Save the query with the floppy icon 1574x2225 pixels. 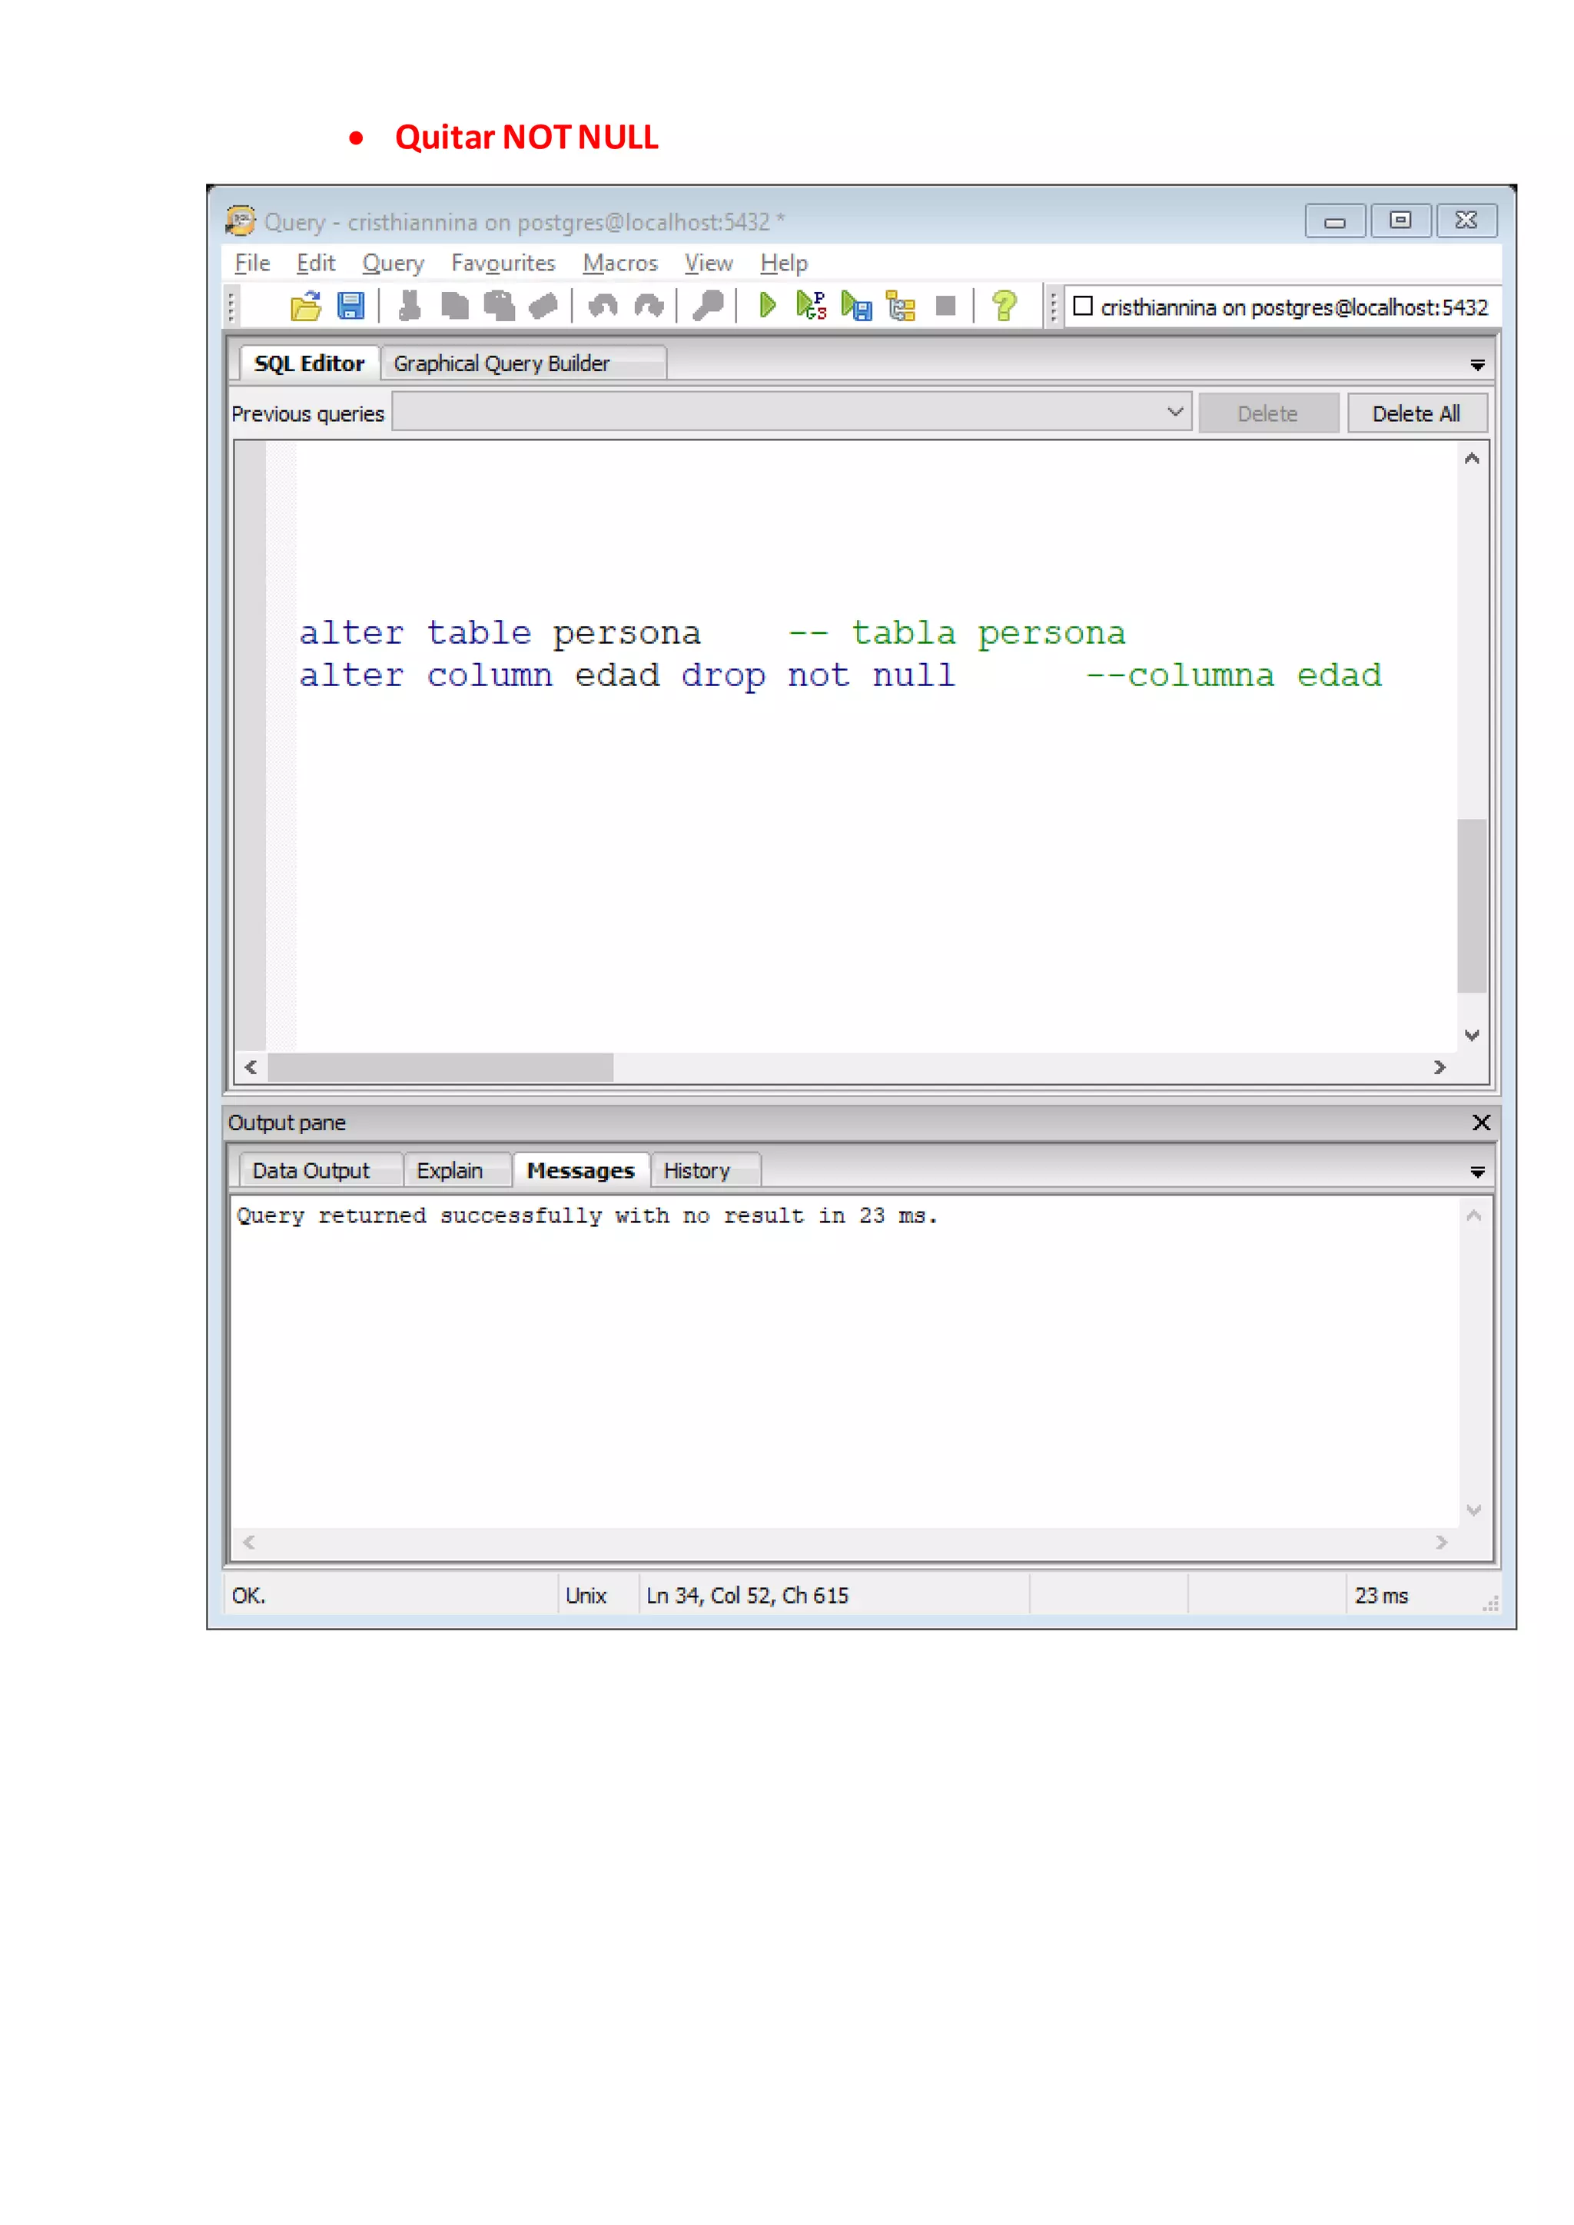coord(351,307)
